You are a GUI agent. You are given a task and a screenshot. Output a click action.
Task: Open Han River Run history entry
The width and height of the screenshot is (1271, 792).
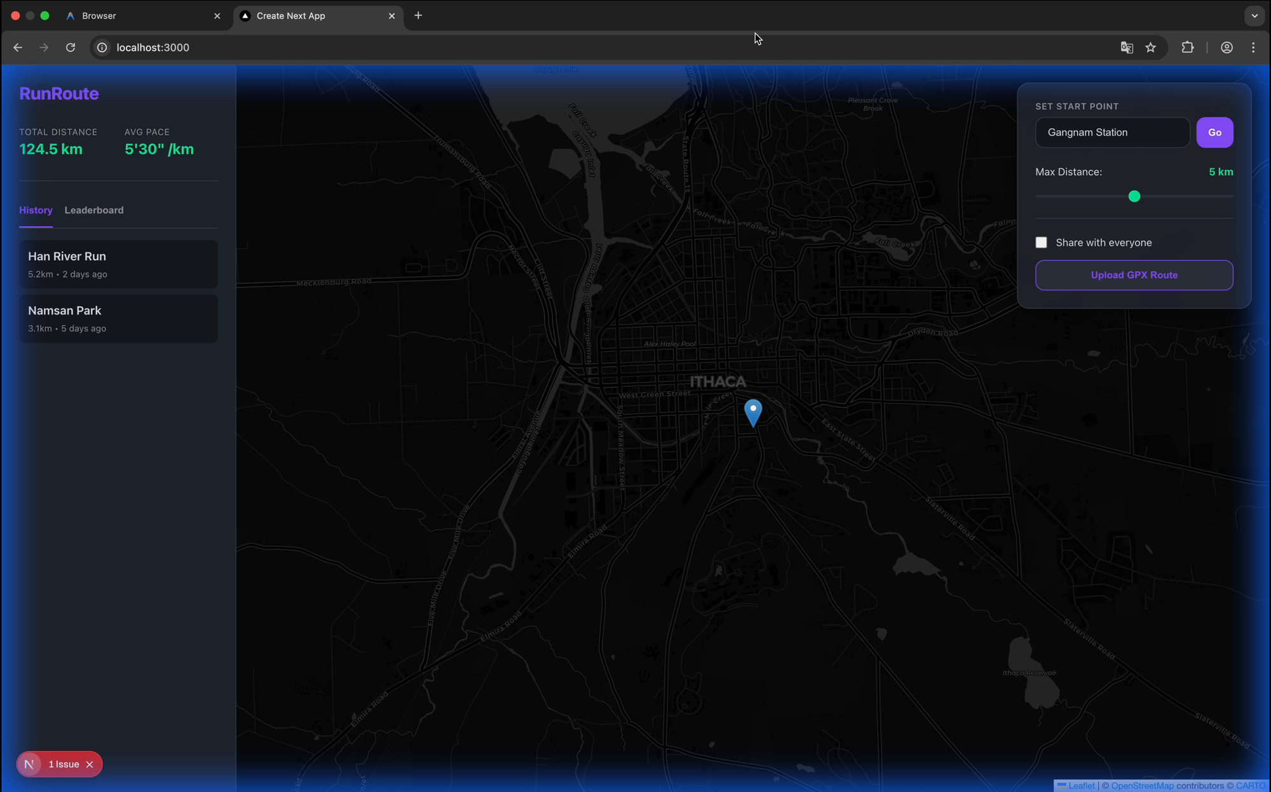[x=118, y=264]
